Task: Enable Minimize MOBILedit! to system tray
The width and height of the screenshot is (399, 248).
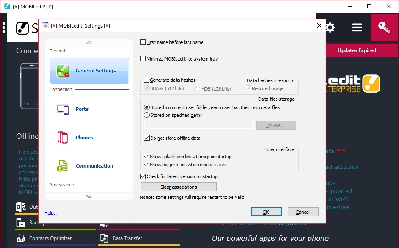Action: [x=143, y=59]
